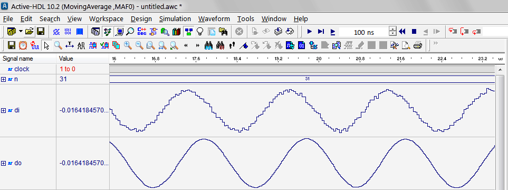Click the blue binoculars find icon

209,45
